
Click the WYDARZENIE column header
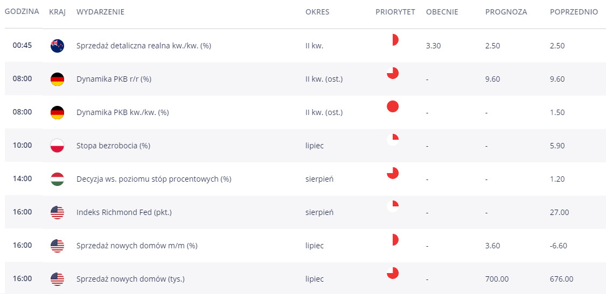101,12
